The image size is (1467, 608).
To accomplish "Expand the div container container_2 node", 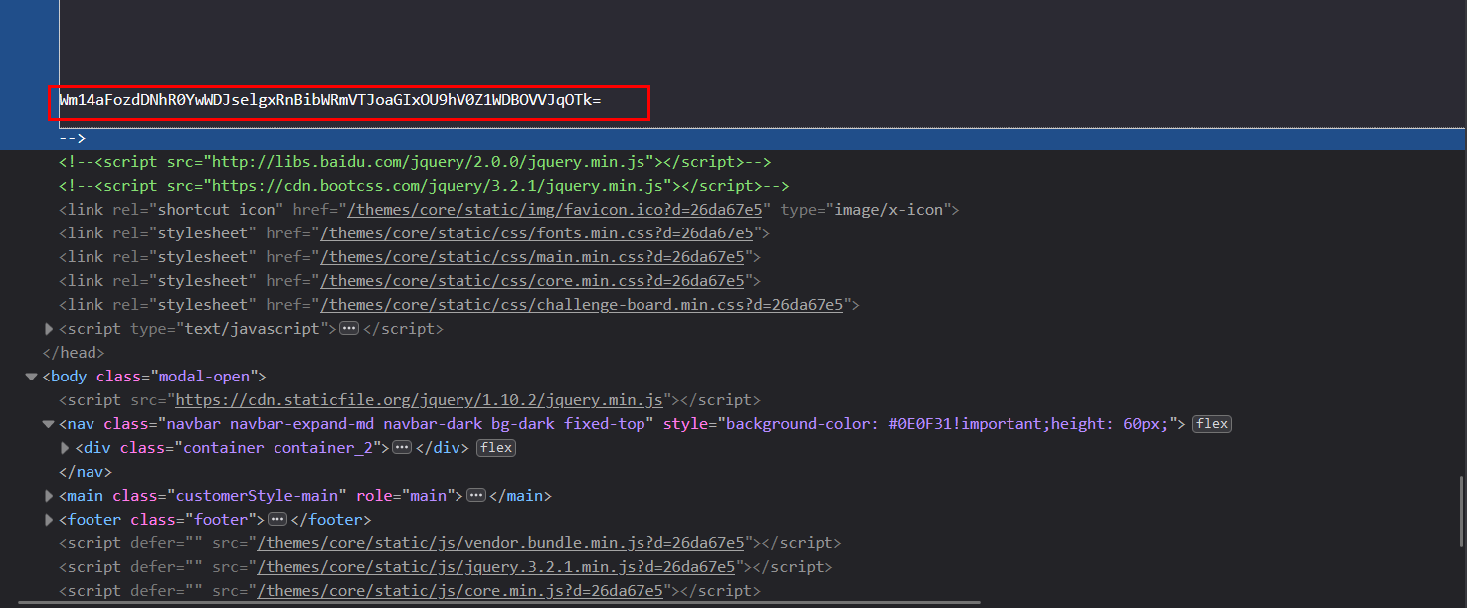I will (66, 448).
